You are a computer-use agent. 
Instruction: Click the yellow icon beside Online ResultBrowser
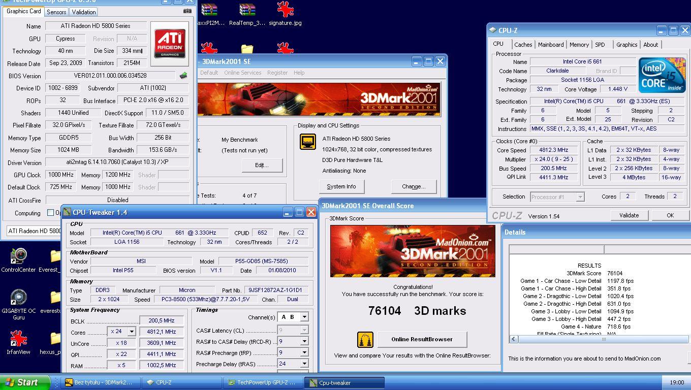click(x=365, y=339)
